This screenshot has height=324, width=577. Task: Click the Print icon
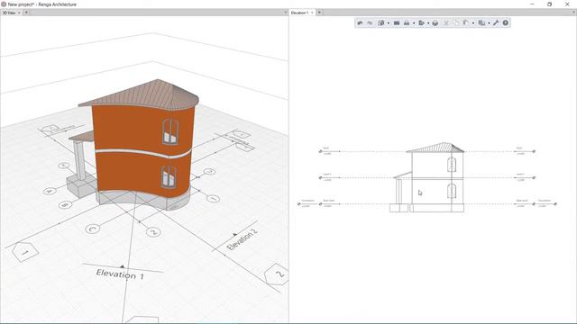click(435, 23)
